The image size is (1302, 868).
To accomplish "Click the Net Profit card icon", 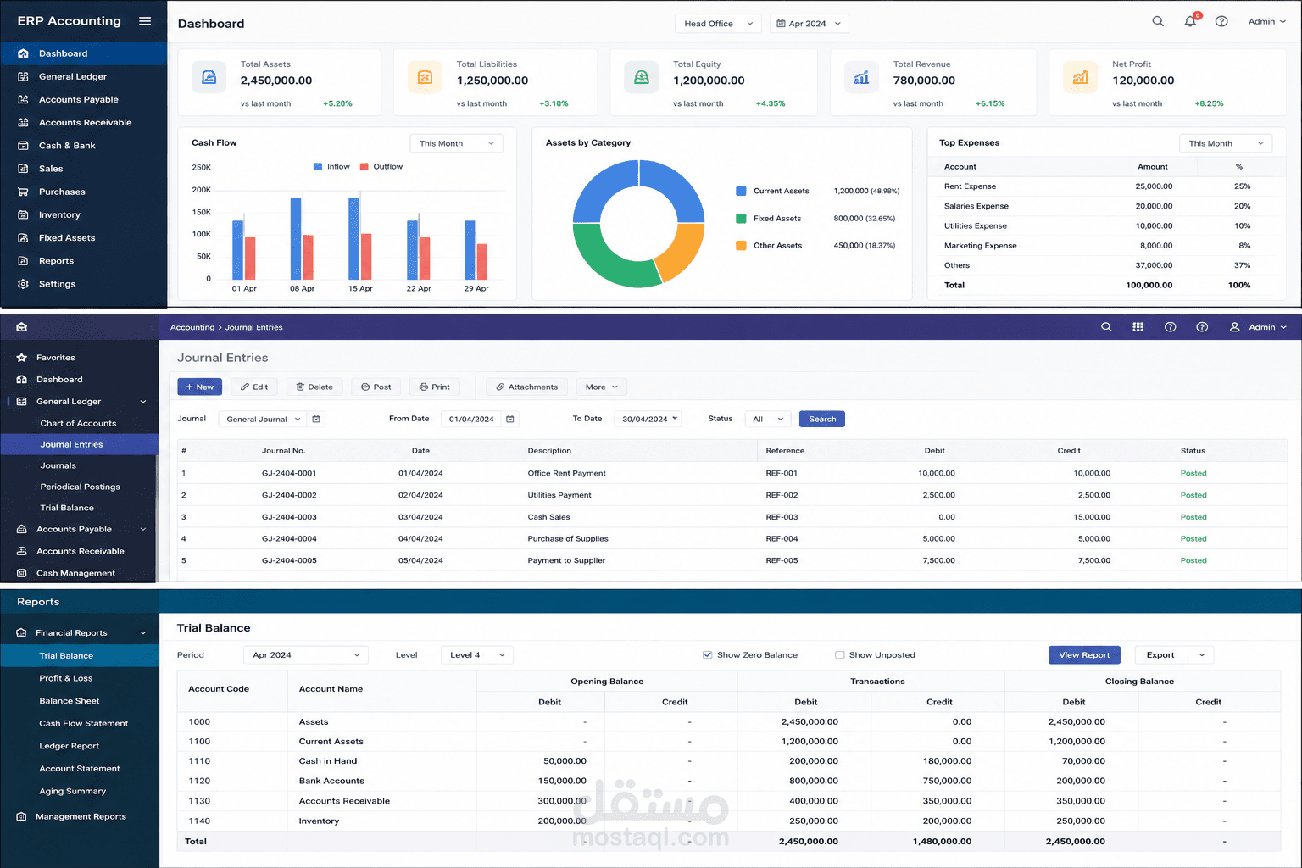I will [1080, 78].
